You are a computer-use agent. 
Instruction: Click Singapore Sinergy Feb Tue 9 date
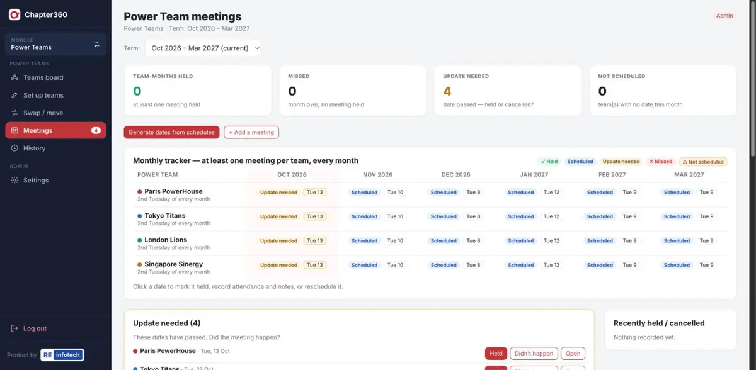point(629,265)
